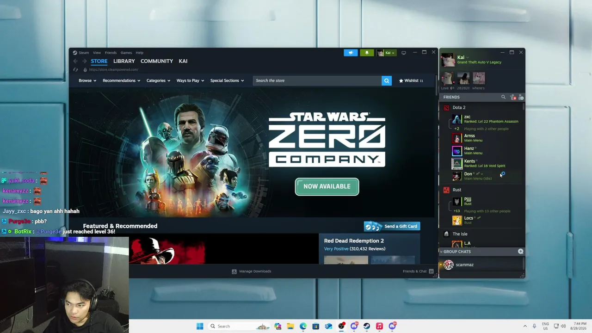Open OBS Studio taskbar icon
Image resolution: width=592 pixels, height=333 pixels.
pyautogui.click(x=341, y=326)
